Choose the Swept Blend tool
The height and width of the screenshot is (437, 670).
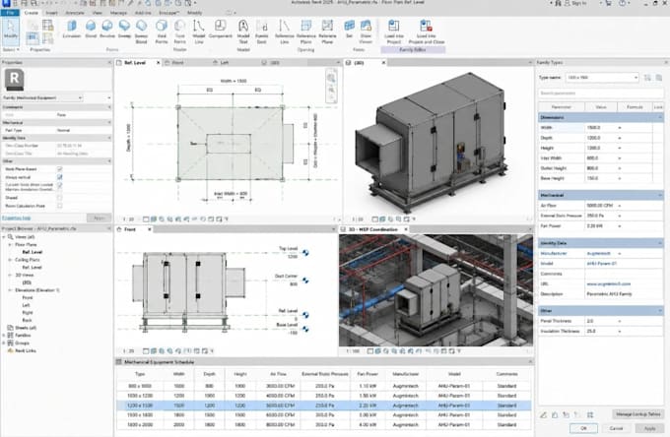tap(142, 32)
